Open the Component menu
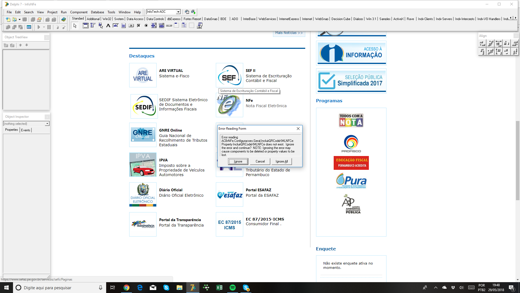 79,12
